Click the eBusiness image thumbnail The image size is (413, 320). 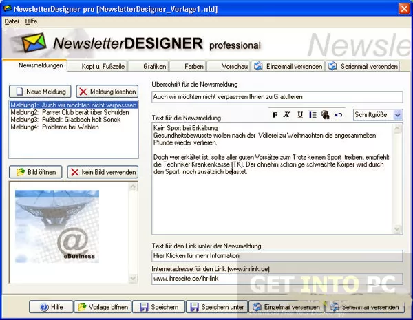click(x=57, y=226)
